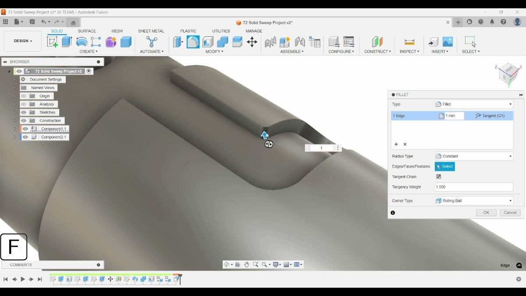Select the Combine tool
526x296 pixels.
point(223,42)
